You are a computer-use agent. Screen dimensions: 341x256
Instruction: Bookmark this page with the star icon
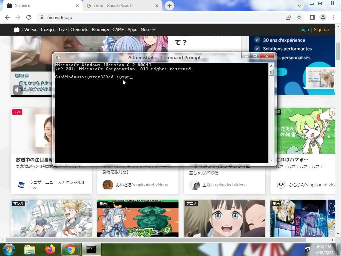[299, 17]
